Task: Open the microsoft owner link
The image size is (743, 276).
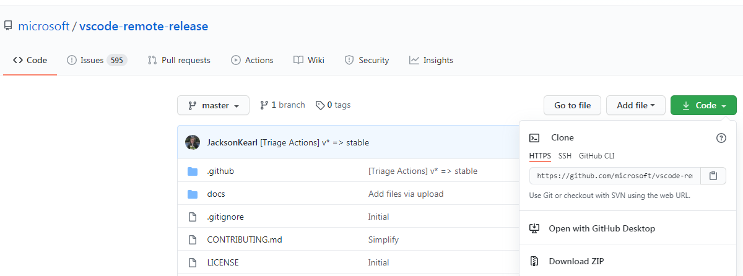Action: 44,26
